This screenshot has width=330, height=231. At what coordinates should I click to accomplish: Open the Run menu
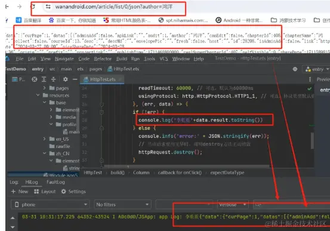click(135, 58)
